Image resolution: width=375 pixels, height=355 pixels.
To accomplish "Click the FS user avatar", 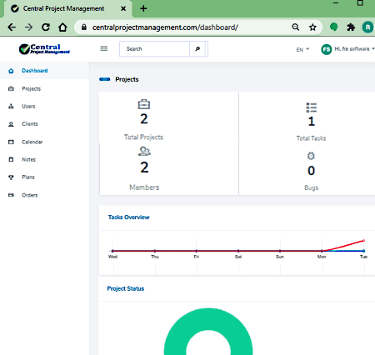I will click(327, 49).
